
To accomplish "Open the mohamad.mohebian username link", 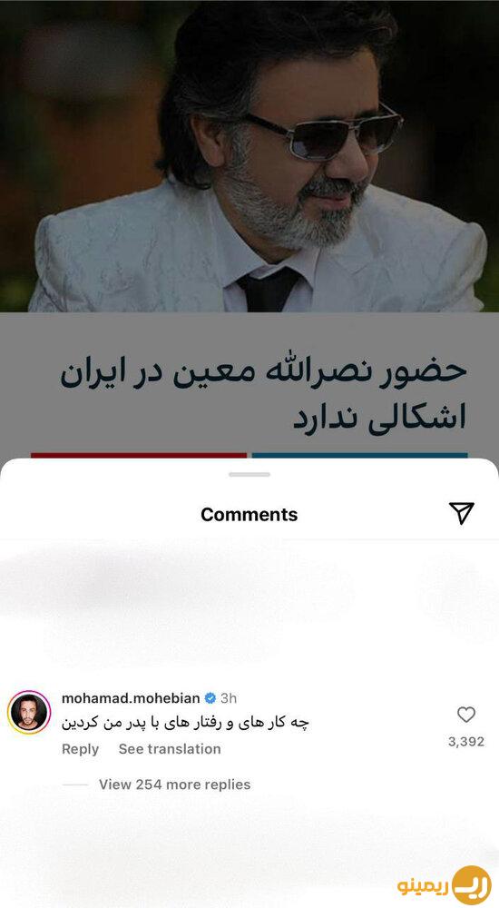I will (131, 698).
